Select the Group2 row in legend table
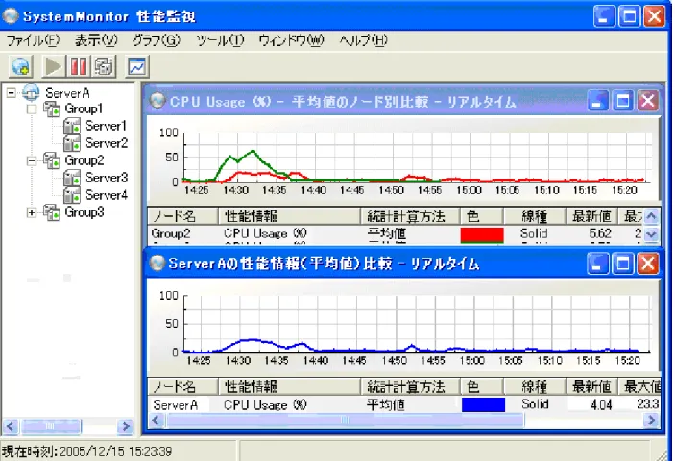The width and height of the screenshot is (675, 461). tap(395, 233)
